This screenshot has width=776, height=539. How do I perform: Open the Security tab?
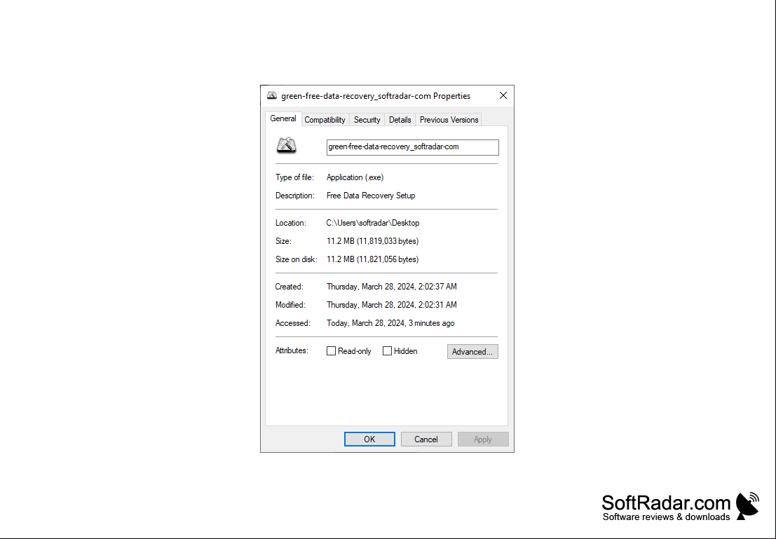(x=367, y=120)
